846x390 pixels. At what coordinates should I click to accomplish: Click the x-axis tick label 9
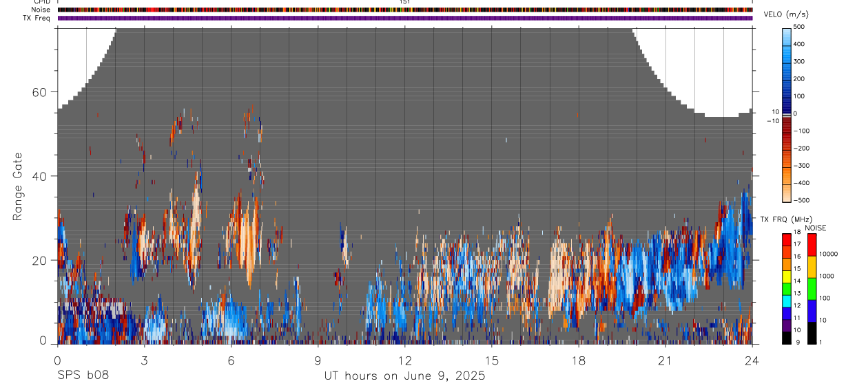point(318,360)
